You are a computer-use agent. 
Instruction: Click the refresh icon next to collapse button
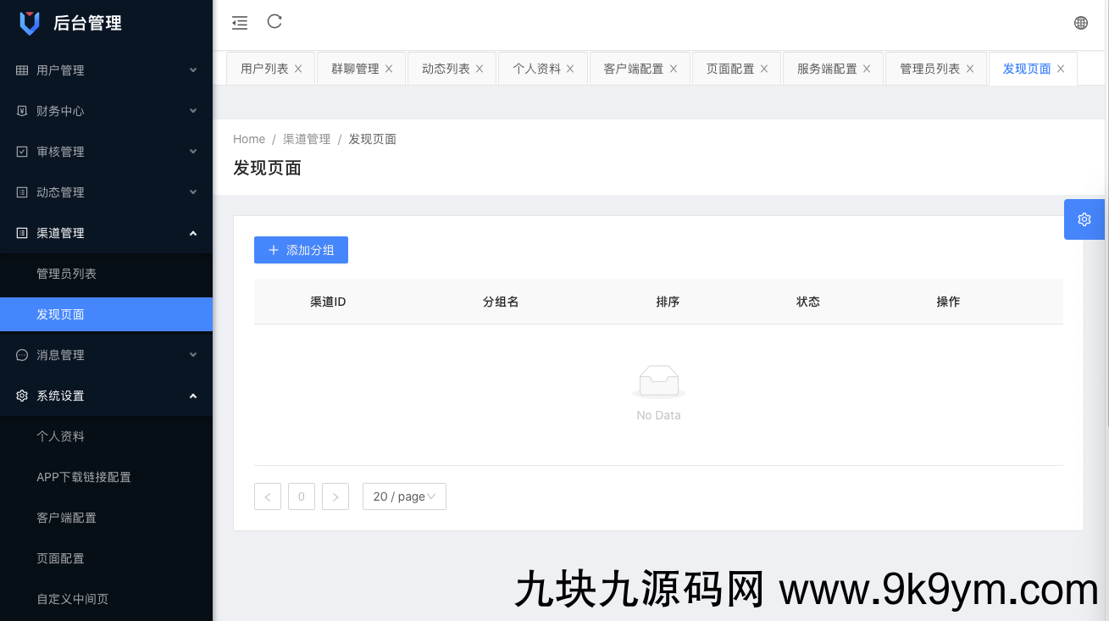click(274, 22)
